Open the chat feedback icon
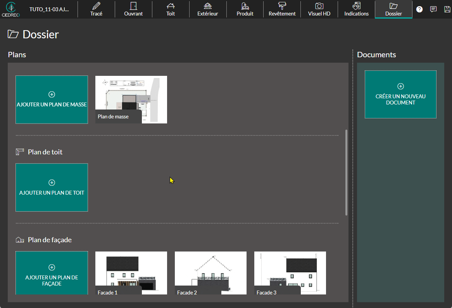This screenshot has height=308, width=452. click(x=433, y=9)
